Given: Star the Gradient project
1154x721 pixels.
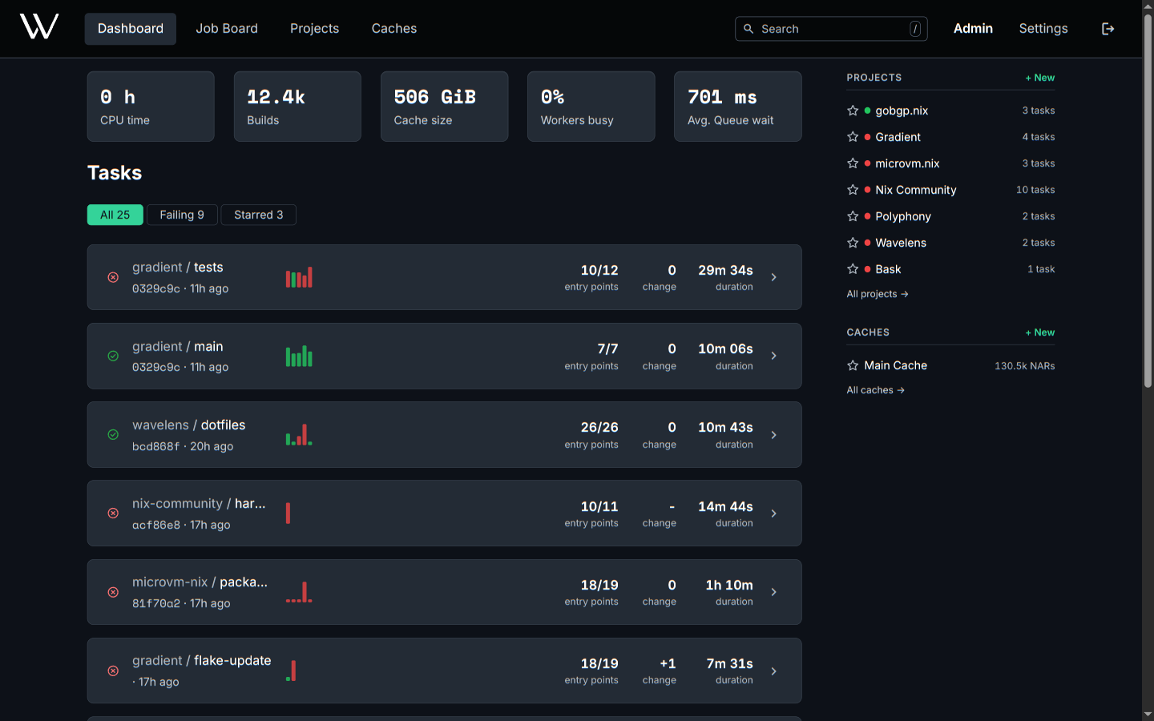Looking at the screenshot, I should [x=853, y=137].
